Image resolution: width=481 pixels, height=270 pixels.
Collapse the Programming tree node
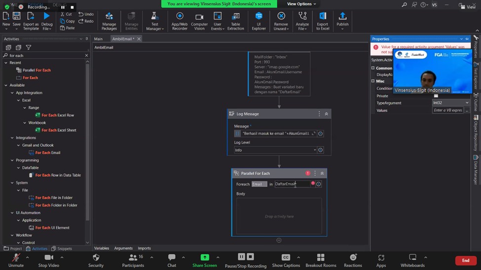click(12, 160)
